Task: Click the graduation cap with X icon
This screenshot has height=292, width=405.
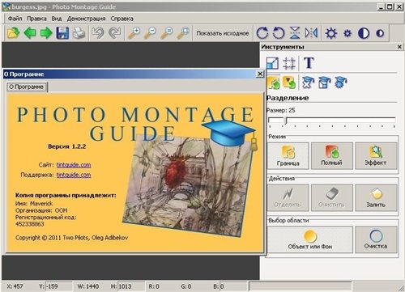Action: coord(308,83)
